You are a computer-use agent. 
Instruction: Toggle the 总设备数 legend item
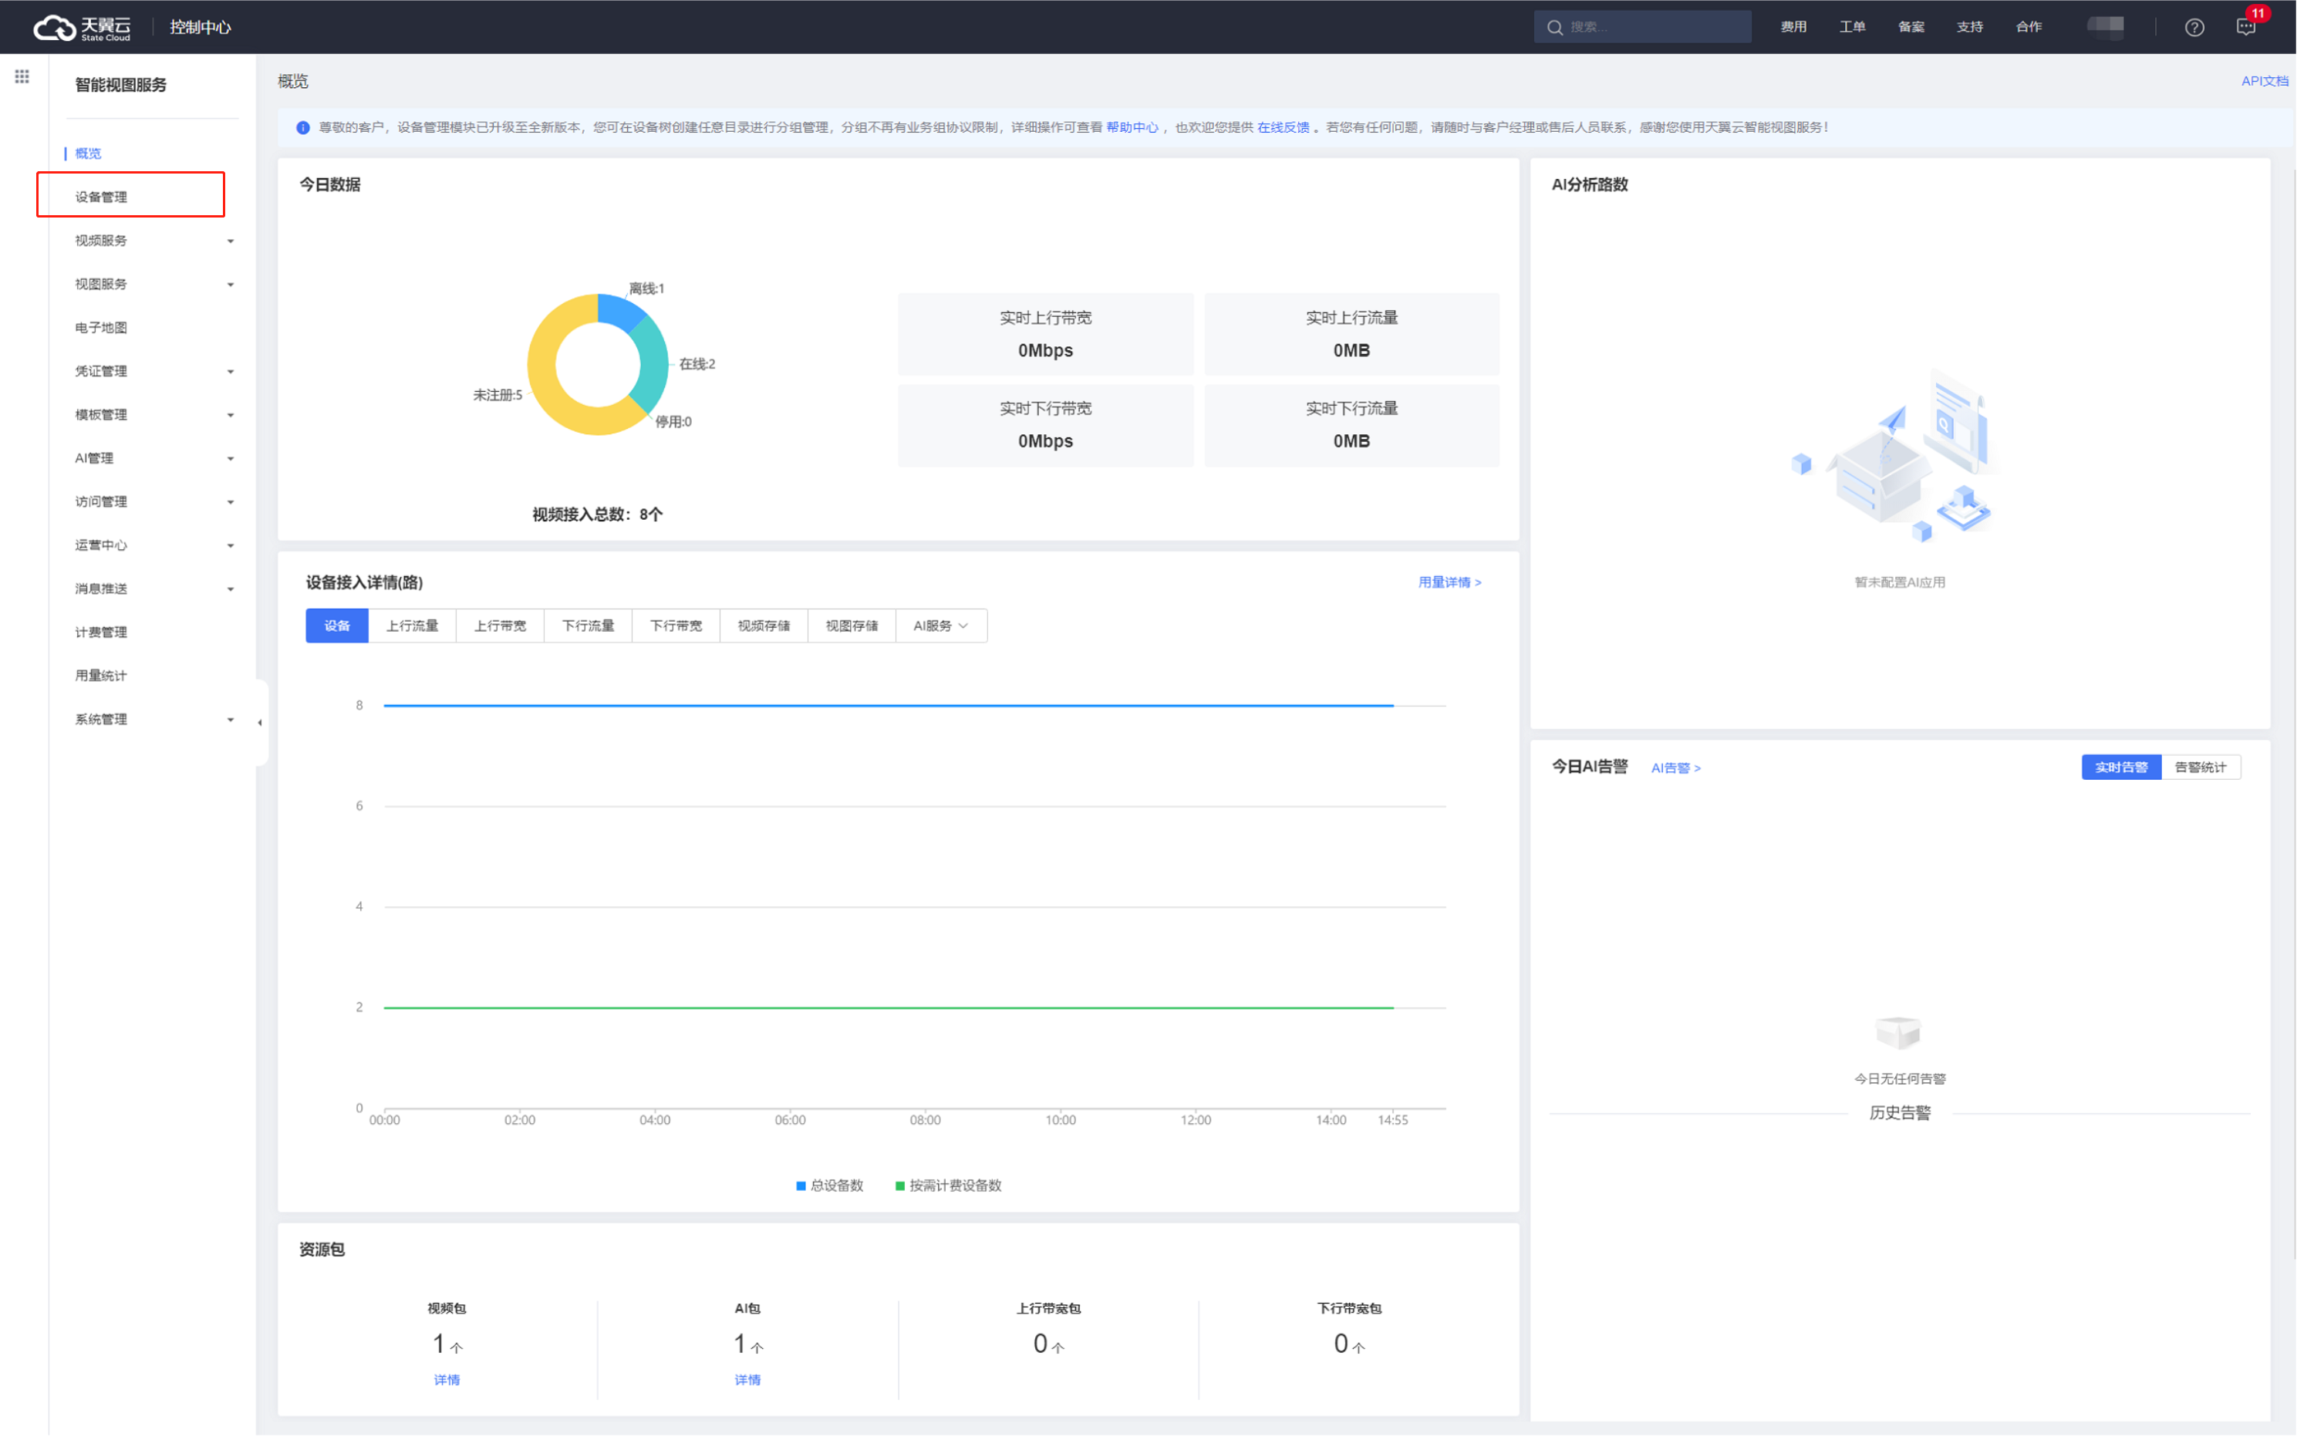(x=830, y=1186)
